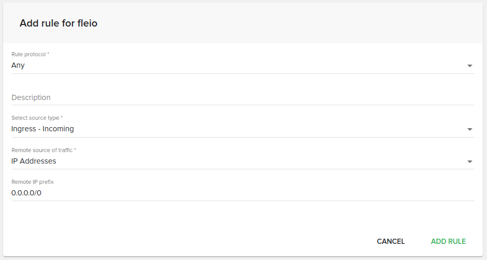Screen dimensions: 487x260
Task: Confirm with the ADD RULE button
Action: 448,241
